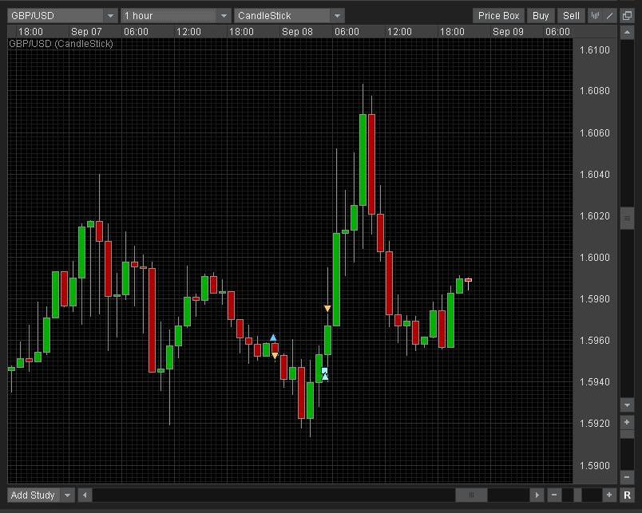642x513 pixels.
Task: Select the trend line drawing tool
Action: pos(610,15)
